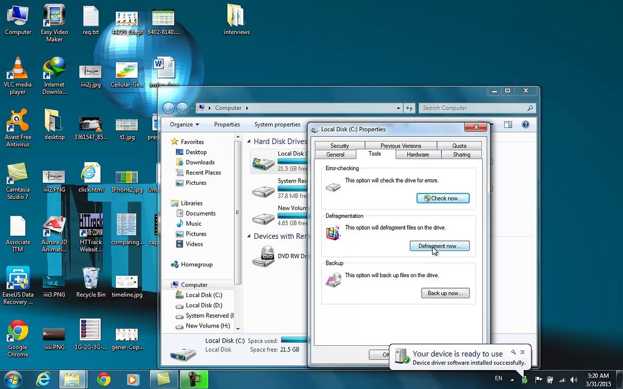Click the Start orb button
The image size is (623, 389).
(14, 379)
